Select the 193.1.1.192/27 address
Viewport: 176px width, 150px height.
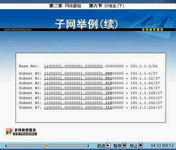click(x=146, y=103)
